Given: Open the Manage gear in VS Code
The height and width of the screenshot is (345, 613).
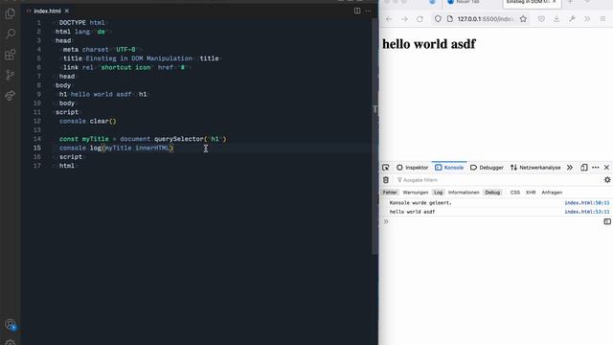Looking at the screenshot, I should point(11,342).
